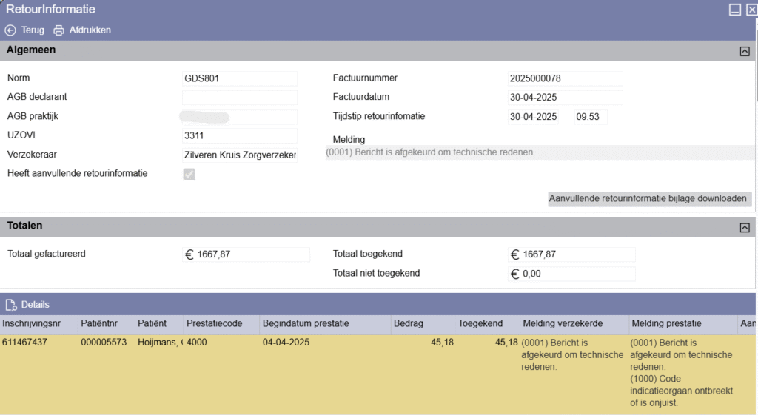This screenshot has height=415, width=758.
Task: Collapse the Totalen section
Action: point(745,227)
